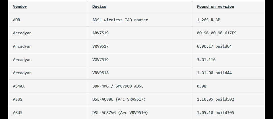Click version 0.08 cell
This screenshot has height=119, width=273.
coord(202,86)
